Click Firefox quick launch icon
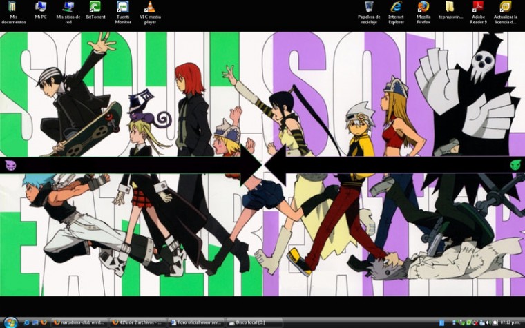Image resolution: width=525 pixels, height=328 pixels. pos(44,322)
